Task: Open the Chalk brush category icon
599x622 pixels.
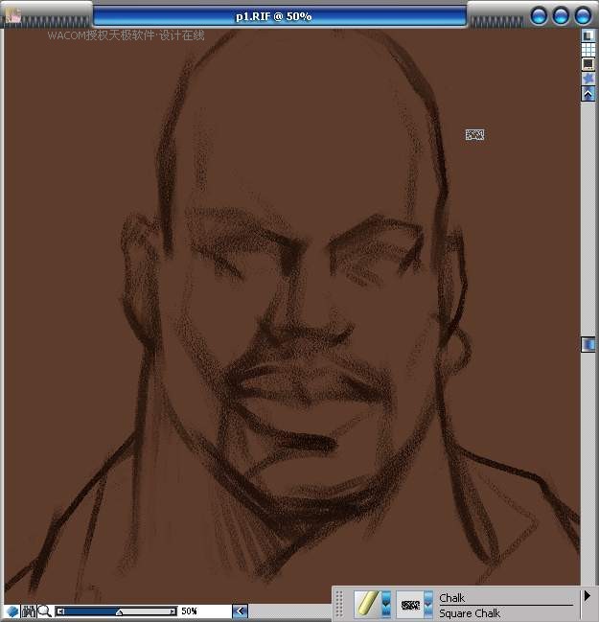Action: click(x=366, y=603)
